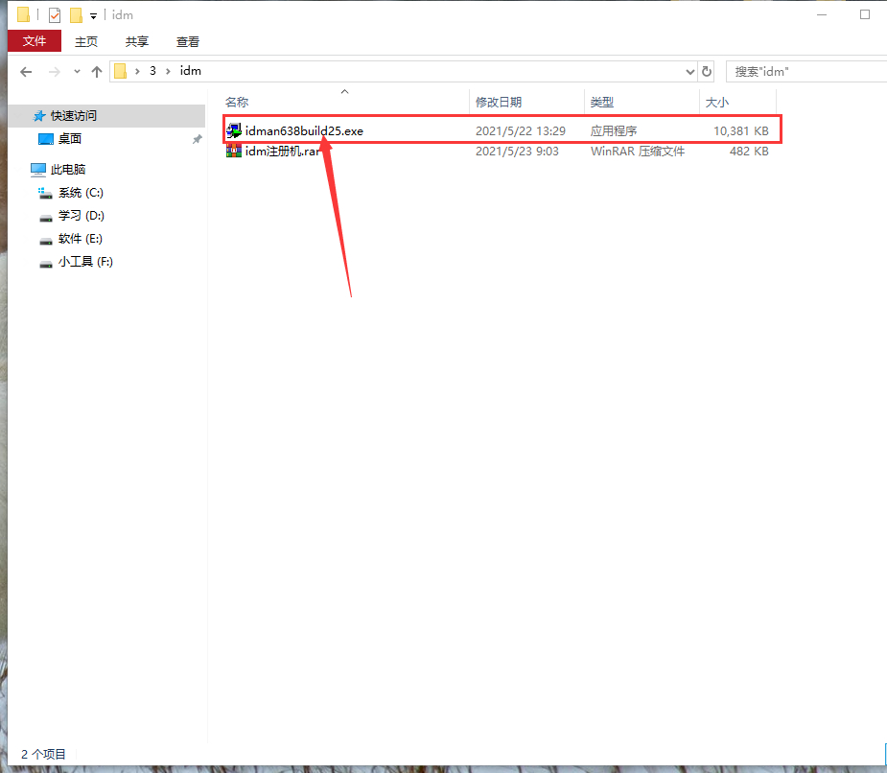Click the 3 folder in address path

(x=152, y=71)
